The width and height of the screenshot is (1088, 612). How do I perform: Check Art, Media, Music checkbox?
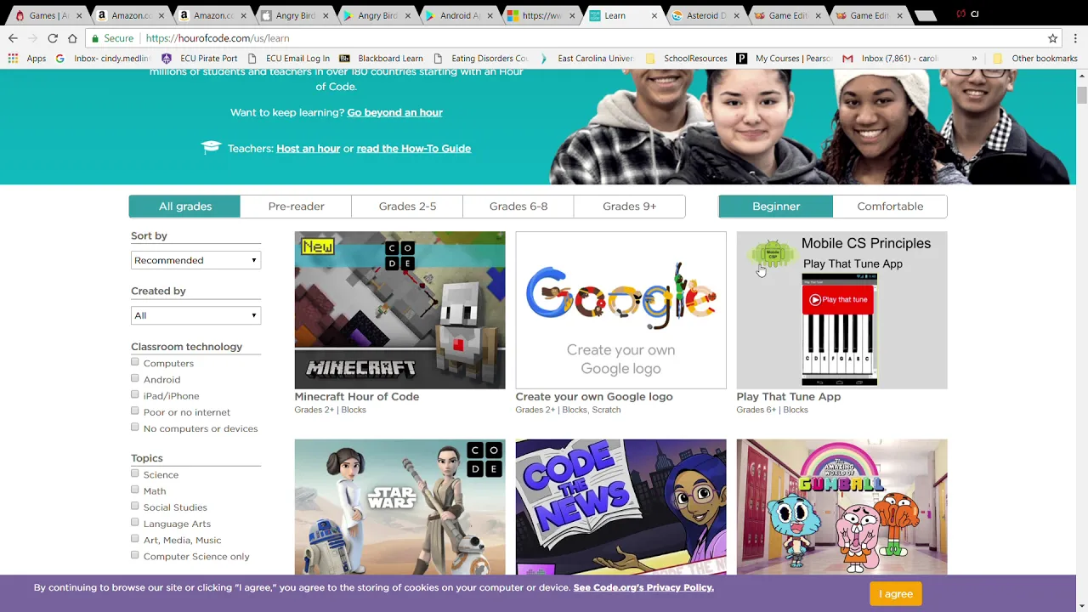pyautogui.click(x=135, y=538)
